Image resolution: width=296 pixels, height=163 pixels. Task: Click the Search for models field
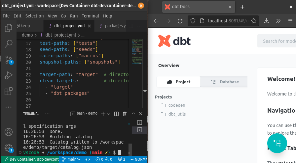coord(277,41)
